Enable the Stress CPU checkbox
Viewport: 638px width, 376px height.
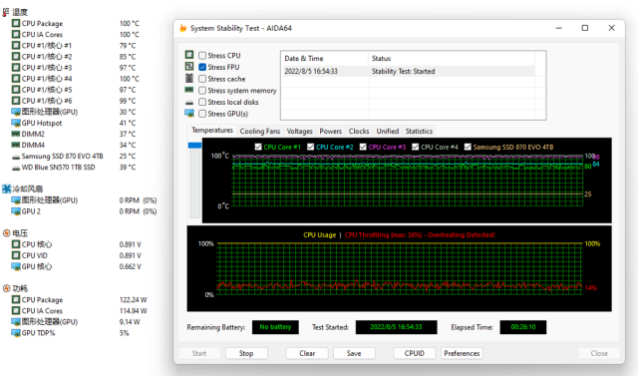coord(202,55)
